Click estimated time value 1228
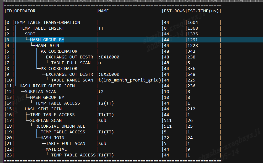This screenshot has width=263, height=163. click(x=193, y=45)
